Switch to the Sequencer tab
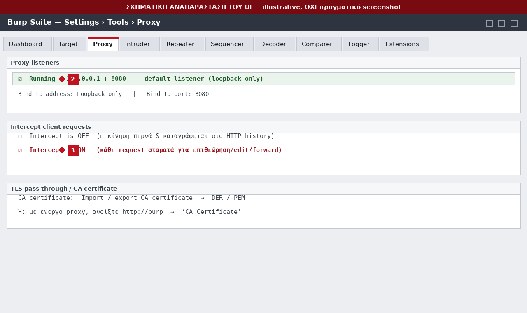 pos(229,44)
